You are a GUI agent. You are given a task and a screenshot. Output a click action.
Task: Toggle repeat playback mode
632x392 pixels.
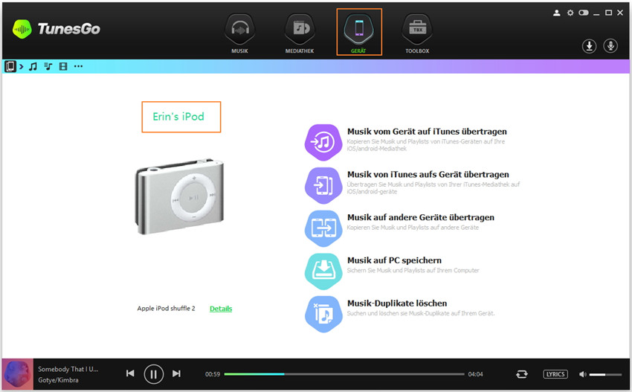522,374
